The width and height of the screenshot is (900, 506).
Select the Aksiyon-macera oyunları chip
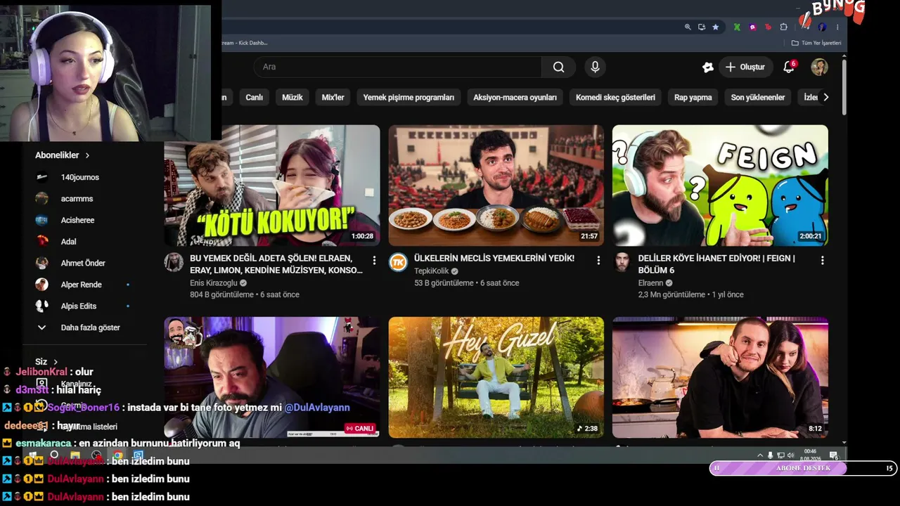(x=515, y=97)
